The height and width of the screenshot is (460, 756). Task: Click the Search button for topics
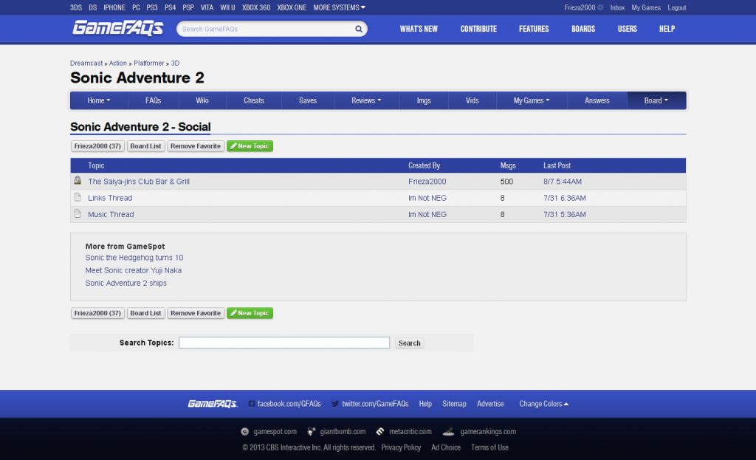tap(409, 343)
